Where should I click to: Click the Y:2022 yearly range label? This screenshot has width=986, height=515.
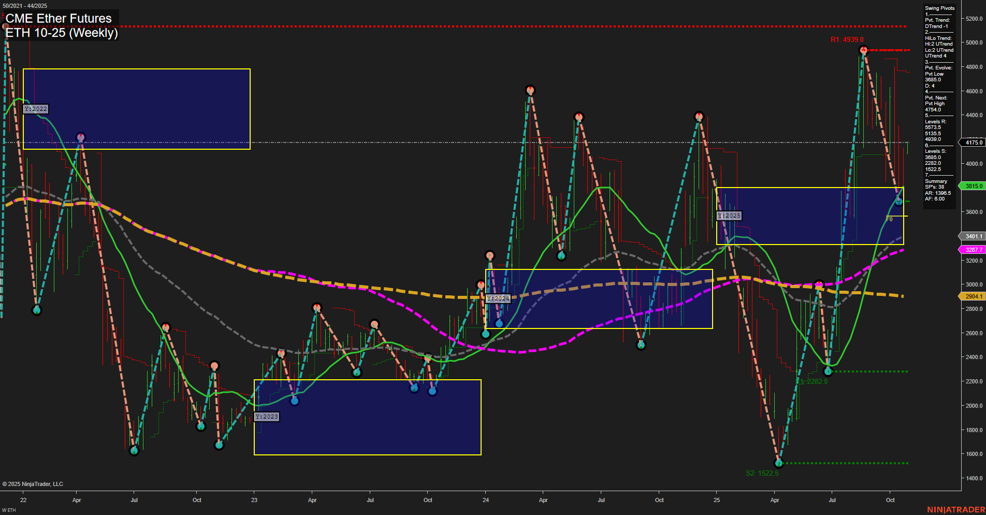coord(36,109)
